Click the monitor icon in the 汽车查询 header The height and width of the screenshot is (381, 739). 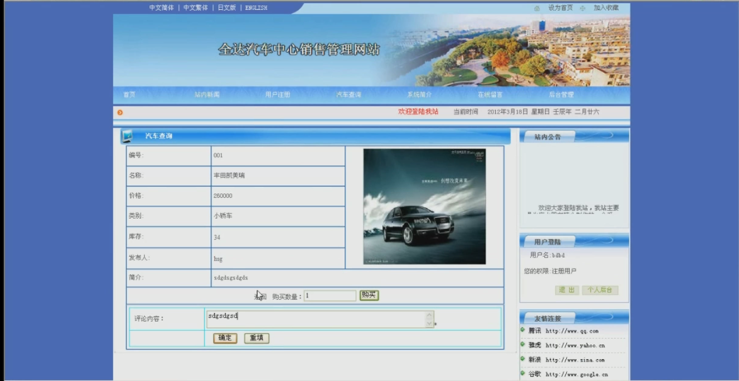(127, 136)
